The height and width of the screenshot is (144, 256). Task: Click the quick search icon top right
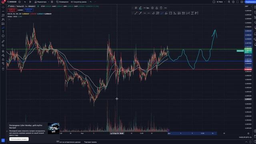(x=229, y=2)
